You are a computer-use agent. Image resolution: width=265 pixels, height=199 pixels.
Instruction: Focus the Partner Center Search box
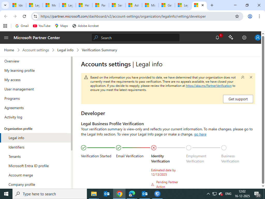point(136,38)
